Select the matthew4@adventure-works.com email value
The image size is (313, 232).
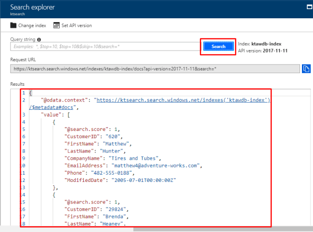156,166
